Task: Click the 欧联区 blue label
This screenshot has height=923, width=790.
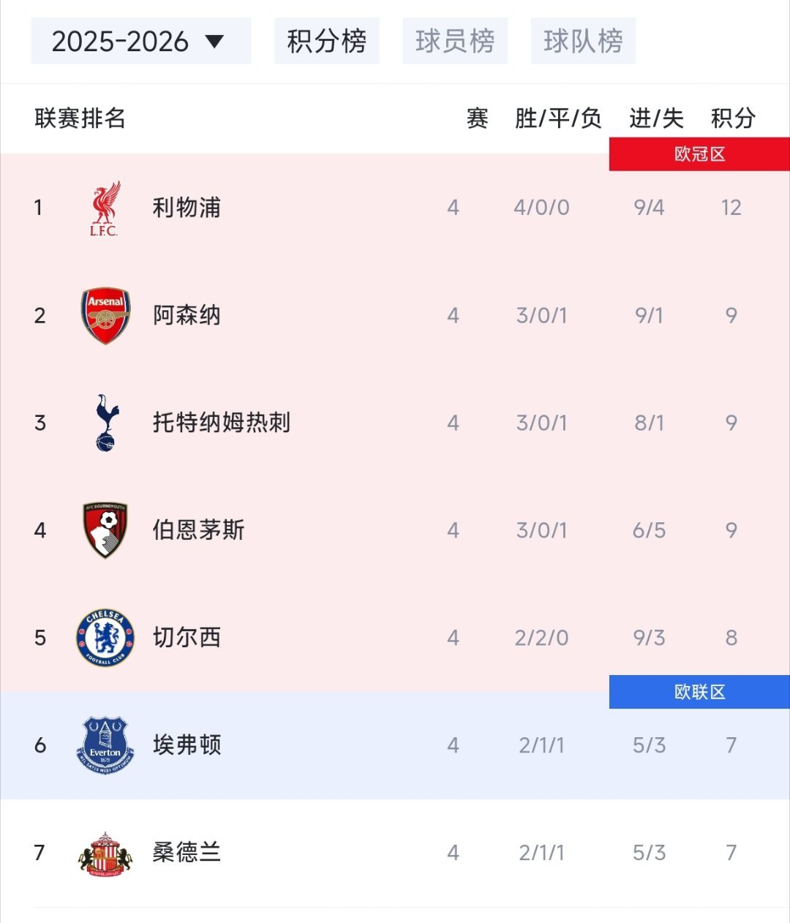Action: click(699, 692)
